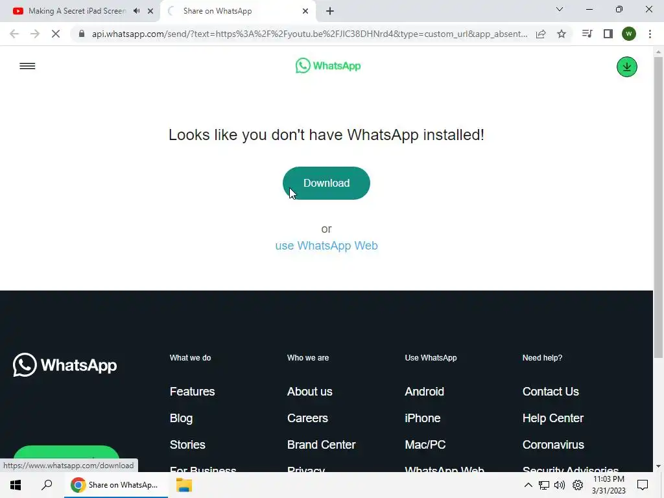Click the address bar URL field
The image size is (664, 498).
click(x=310, y=34)
